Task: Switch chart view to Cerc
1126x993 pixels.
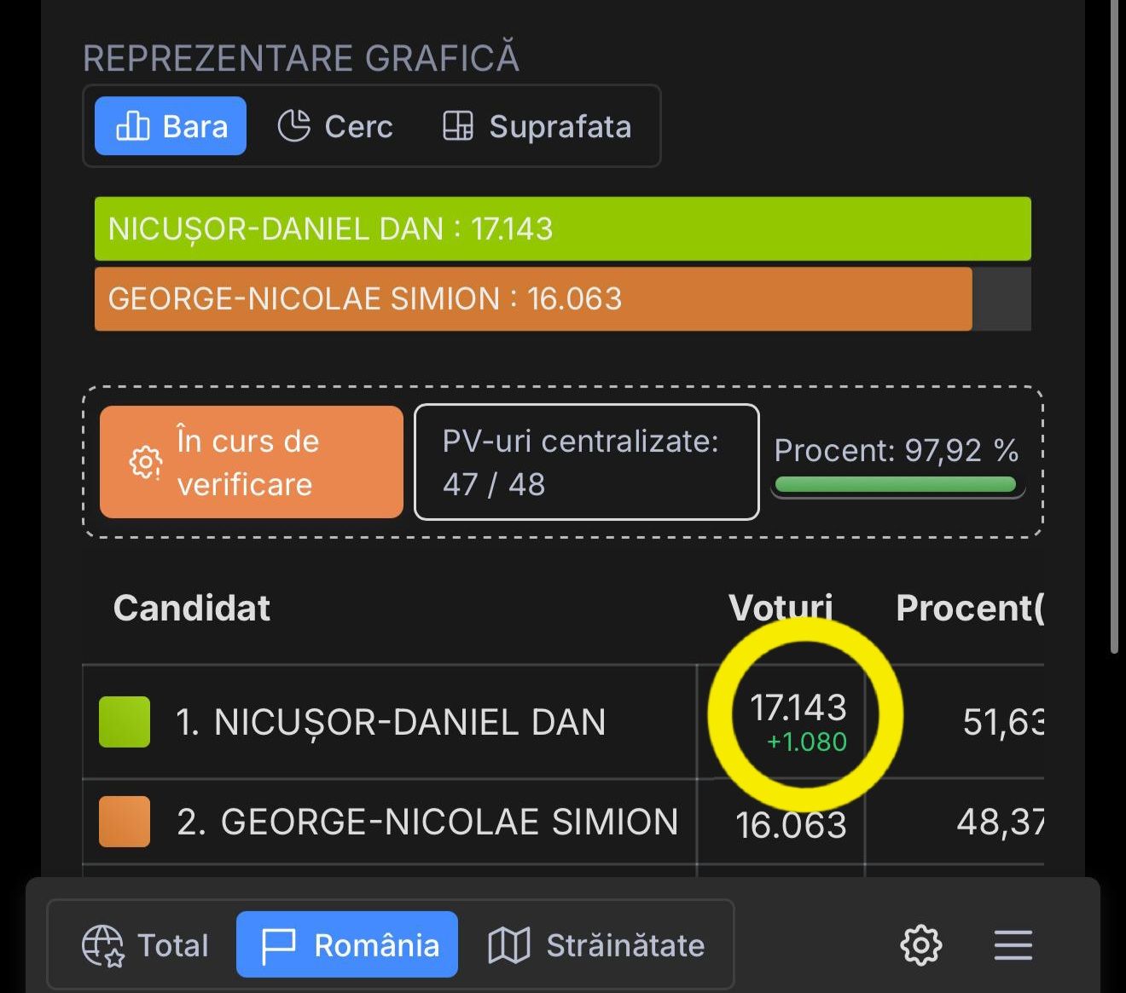Action: pos(336,126)
